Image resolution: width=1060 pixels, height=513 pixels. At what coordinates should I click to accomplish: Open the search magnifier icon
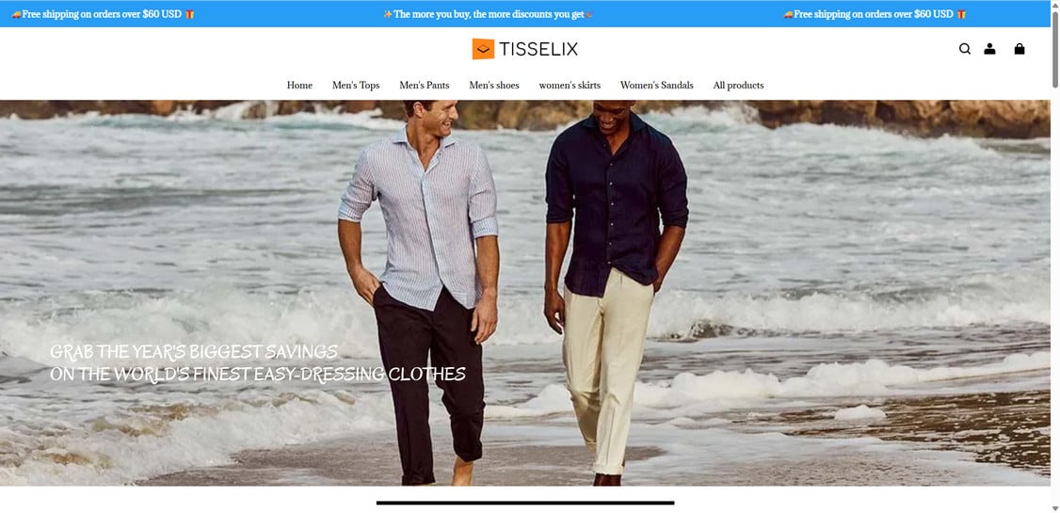click(x=965, y=49)
